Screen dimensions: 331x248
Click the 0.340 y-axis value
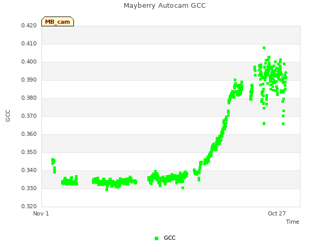coord(29,170)
